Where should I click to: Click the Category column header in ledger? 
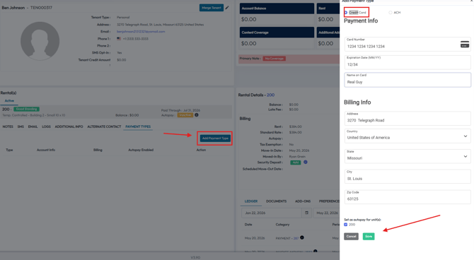tap(282, 225)
